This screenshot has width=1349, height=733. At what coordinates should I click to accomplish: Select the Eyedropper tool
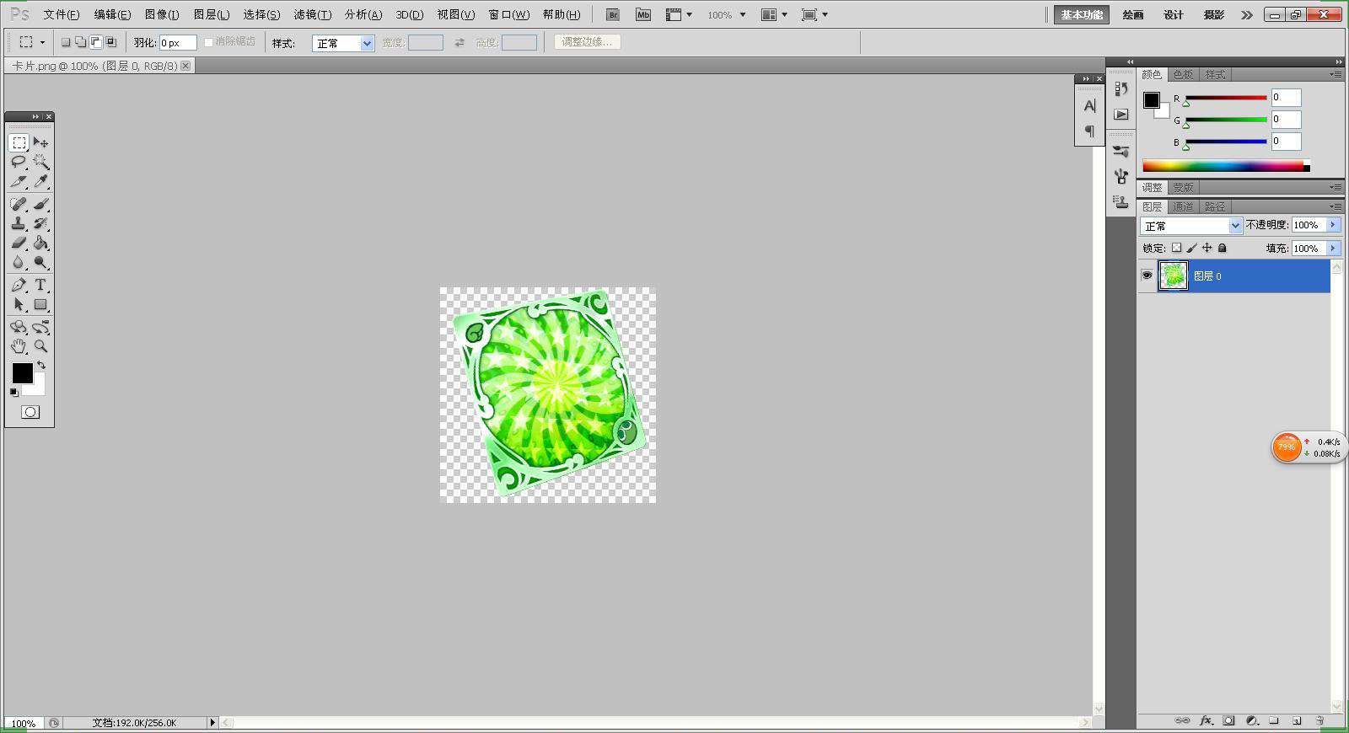click(x=40, y=181)
